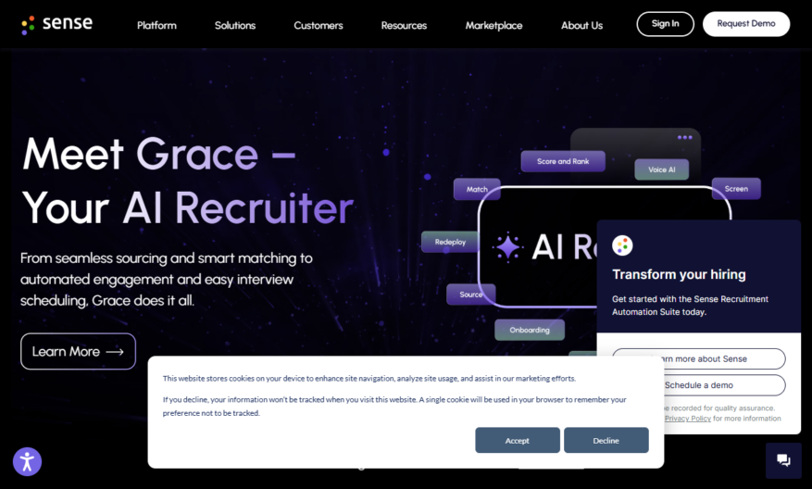Click the 'If you decline' cookie text
The image size is (812, 489).
pyautogui.click(x=394, y=407)
